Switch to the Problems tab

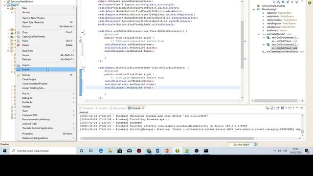point(86,108)
